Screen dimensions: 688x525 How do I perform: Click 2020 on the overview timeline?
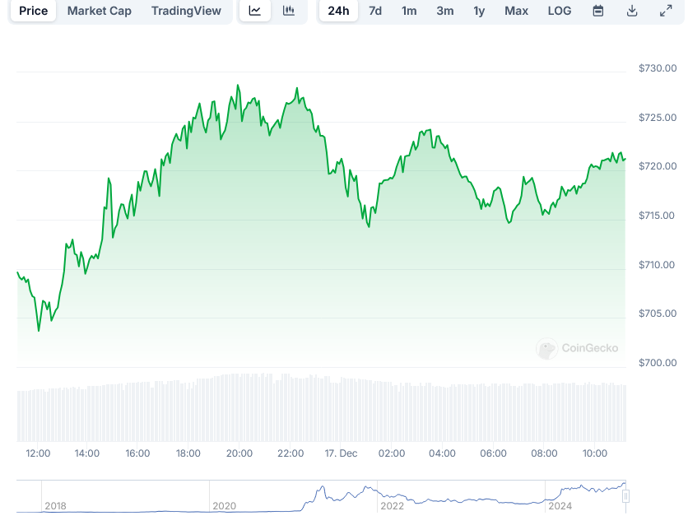(x=223, y=506)
